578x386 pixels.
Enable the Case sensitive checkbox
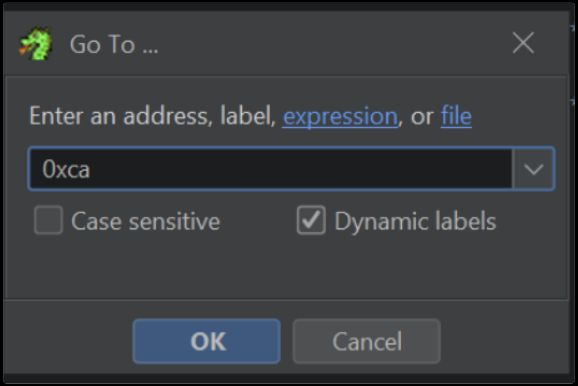click(x=48, y=220)
